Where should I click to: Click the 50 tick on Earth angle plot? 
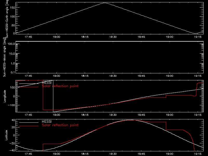[13, 25]
